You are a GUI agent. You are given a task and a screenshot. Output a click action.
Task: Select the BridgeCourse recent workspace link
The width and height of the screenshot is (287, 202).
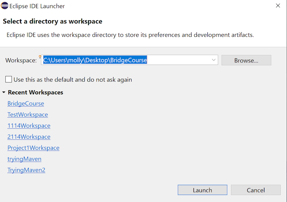[x=25, y=103]
